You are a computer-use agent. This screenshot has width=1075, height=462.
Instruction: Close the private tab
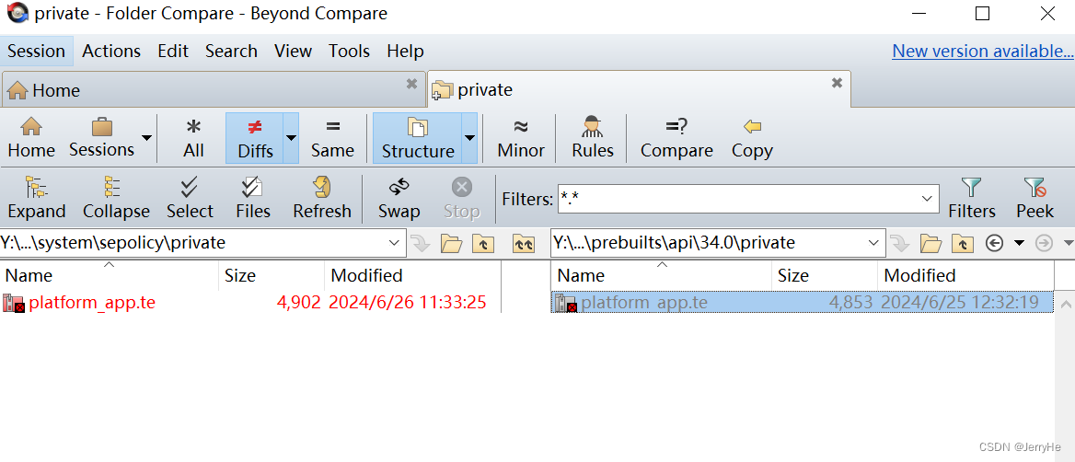(838, 84)
